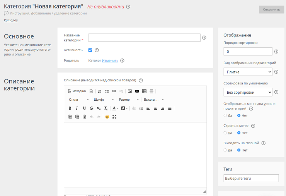Expand the Без сортировки dropdown
286x196 pixels.
click(248, 92)
